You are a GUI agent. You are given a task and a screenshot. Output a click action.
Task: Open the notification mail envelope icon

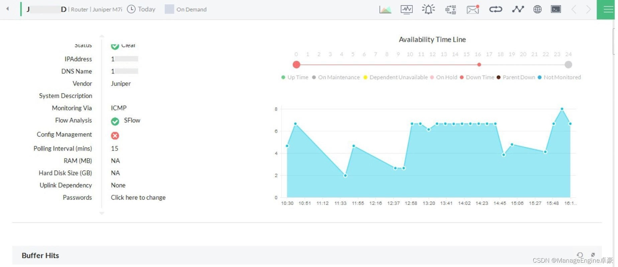(x=473, y=9)
